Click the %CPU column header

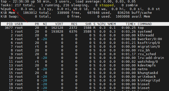click(x=102, y=24)
